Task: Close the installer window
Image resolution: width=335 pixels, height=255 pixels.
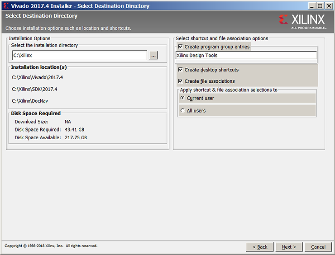Action: coord(329,6)
